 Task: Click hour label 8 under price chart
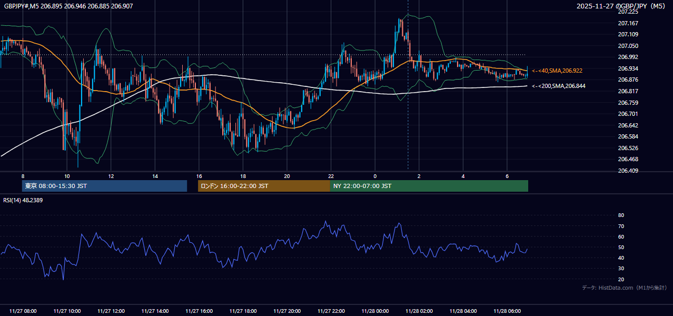point(23,176)
